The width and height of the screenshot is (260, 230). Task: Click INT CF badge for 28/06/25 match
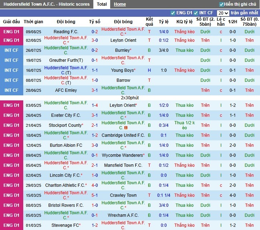[x=11, y=90]
